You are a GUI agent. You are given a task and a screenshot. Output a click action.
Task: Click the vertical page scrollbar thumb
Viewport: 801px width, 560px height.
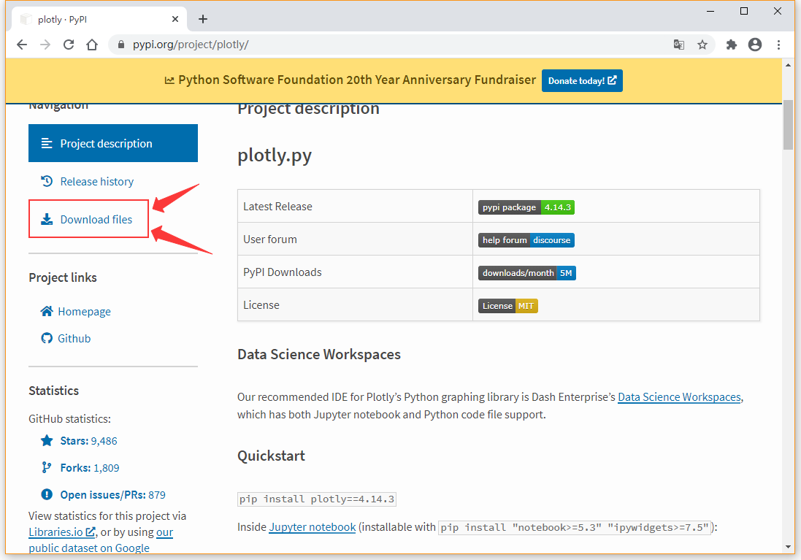tap(788, 124)
